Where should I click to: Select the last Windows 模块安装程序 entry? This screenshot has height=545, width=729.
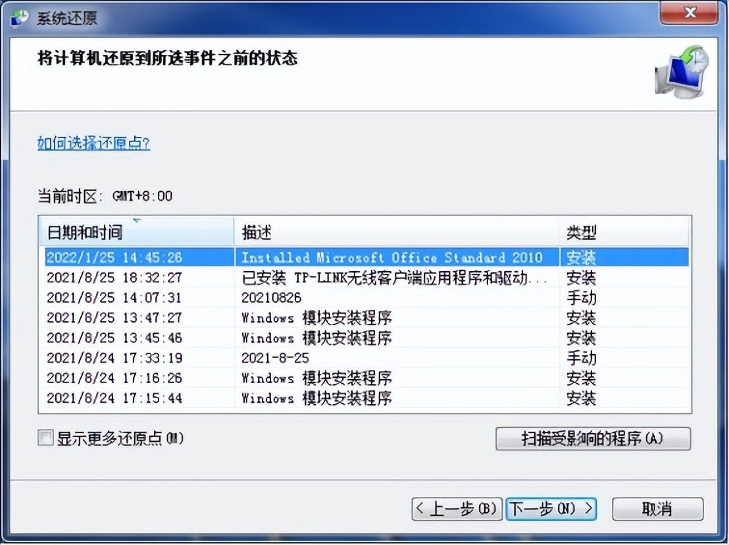pos(263,398)
